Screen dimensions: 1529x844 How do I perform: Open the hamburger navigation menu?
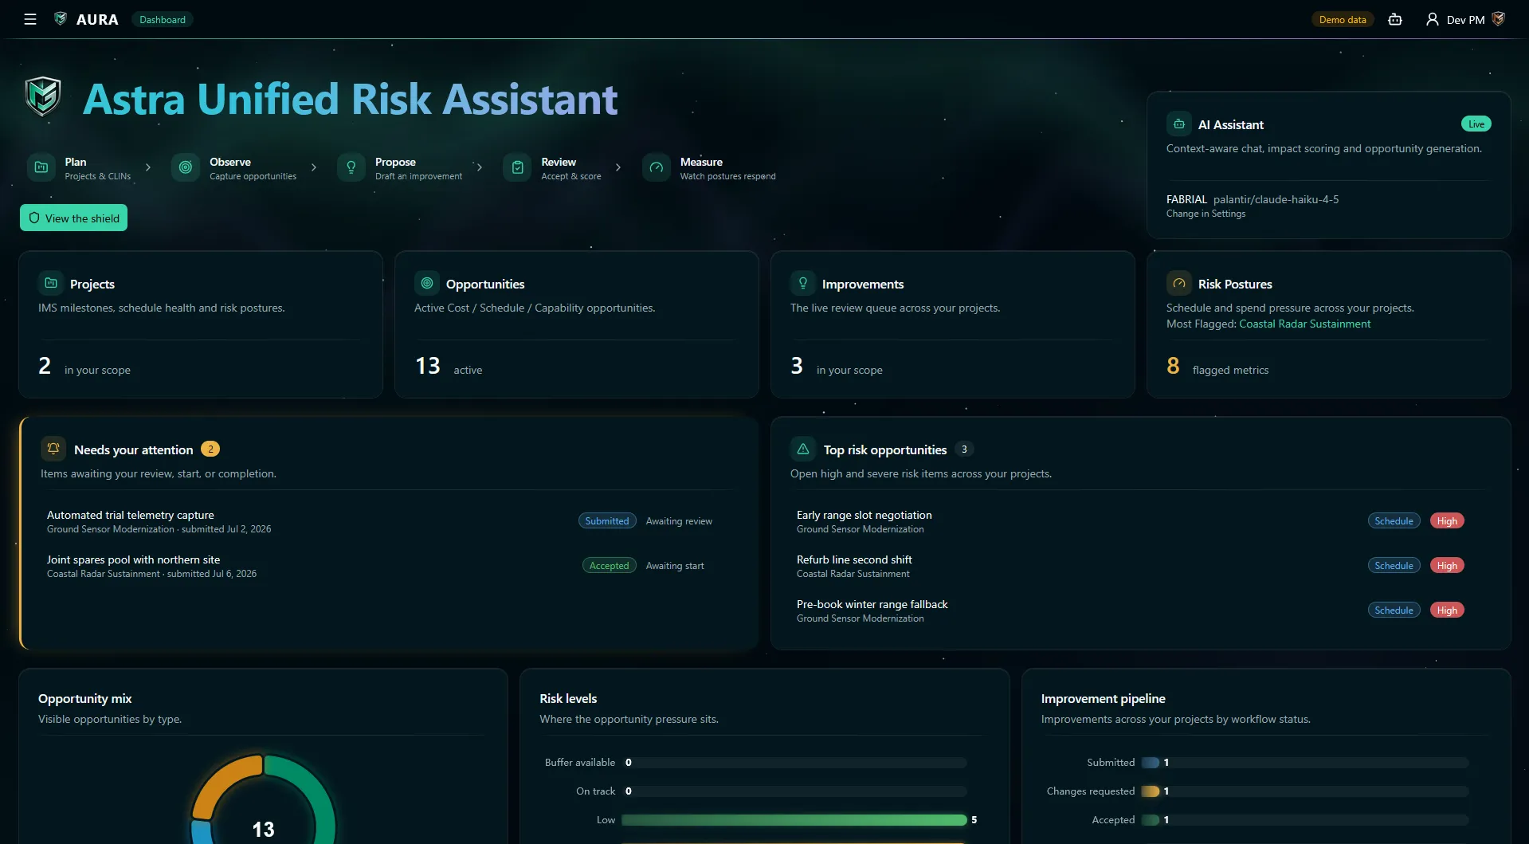coord(30,19)
